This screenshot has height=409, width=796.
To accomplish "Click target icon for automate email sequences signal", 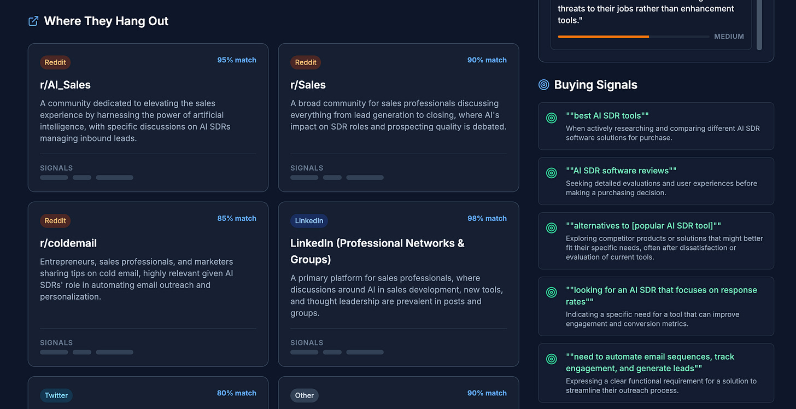I will [x=552, y=359].
